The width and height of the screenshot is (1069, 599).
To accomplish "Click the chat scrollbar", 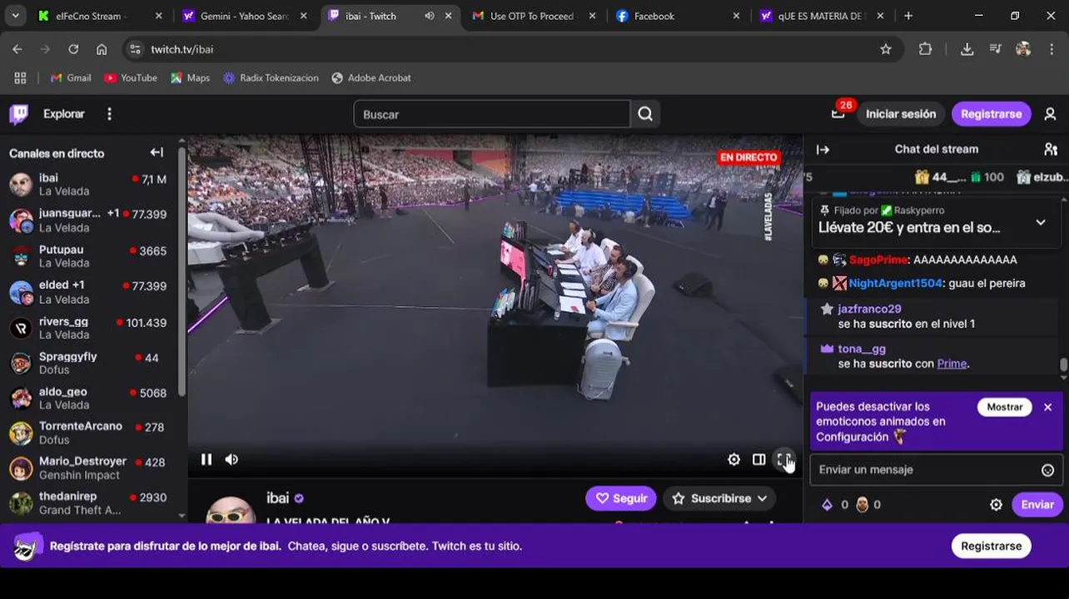I will pyautogui.click(x=1063, y=366).
